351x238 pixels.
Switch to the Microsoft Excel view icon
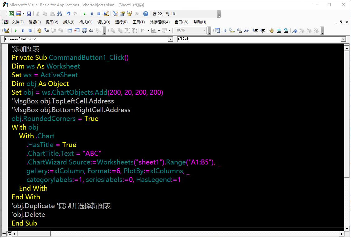tap(11, 14)
